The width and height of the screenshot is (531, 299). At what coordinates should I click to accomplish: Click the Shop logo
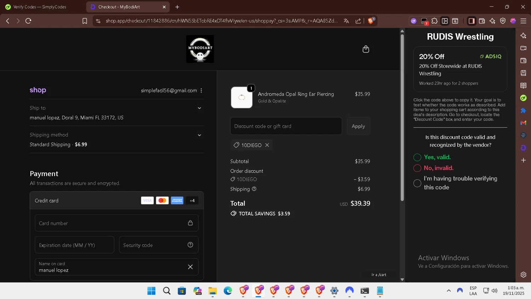click(x=38, y=90)
